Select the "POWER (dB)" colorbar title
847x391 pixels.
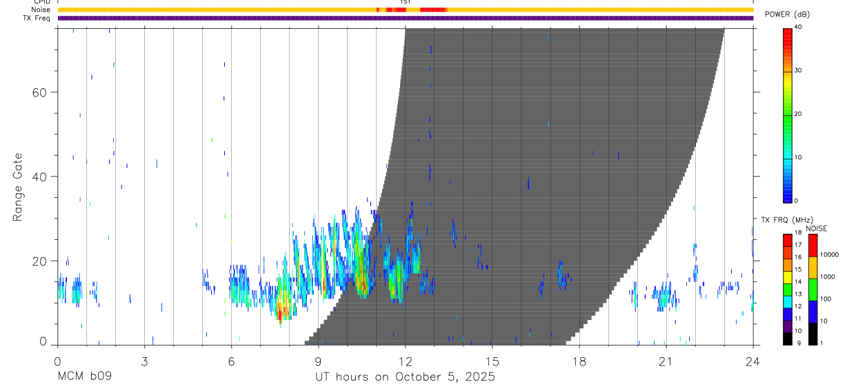coord(787,14)
